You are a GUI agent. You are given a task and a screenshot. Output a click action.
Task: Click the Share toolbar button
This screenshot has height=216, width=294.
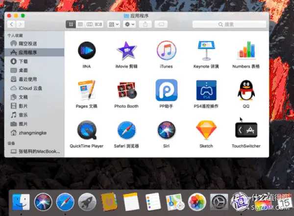click(146, 24)
